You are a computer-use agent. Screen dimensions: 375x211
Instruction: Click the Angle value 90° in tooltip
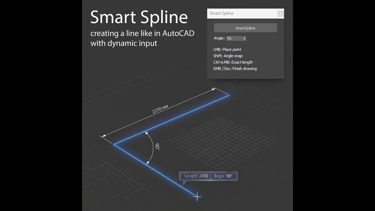click(x=229, y=176)
